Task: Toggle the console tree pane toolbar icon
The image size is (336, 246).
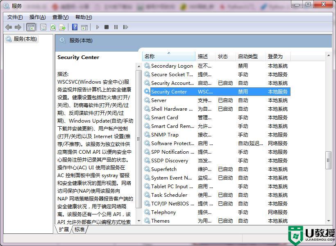Action: [31, 27]
